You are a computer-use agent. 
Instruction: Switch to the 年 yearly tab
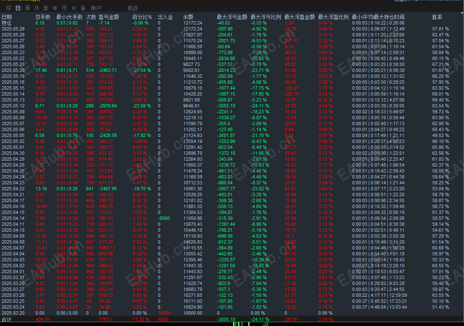[x=55, y=8]
